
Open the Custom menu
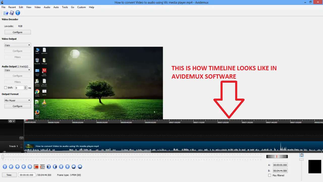click(x=82, y=7)
